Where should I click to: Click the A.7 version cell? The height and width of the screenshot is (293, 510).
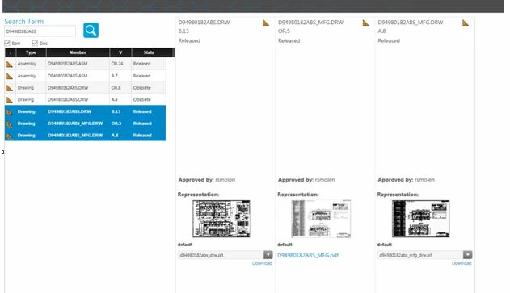point(115,76)
